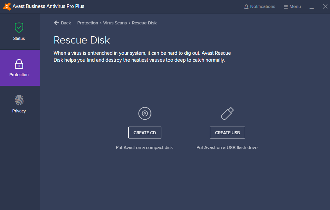Viewport: 330px width, 210px height.
Task: Click the Rescue Disk breadcrumb label
Action: coord(144,23)
